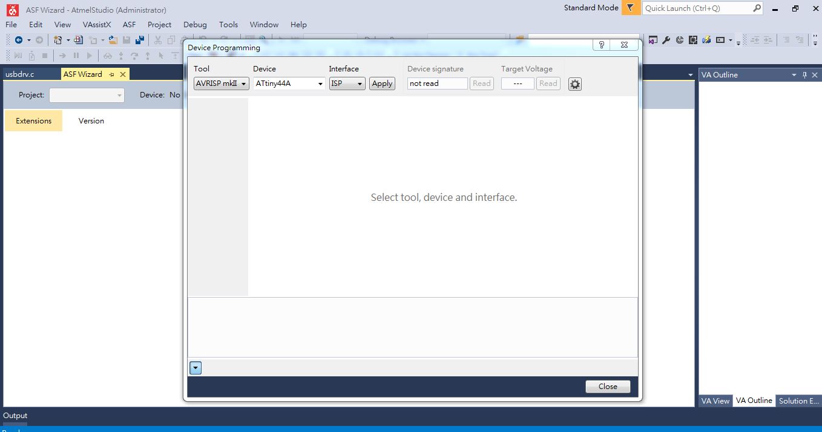Open the VA Outline window options arrow

(x=794, y=75)
